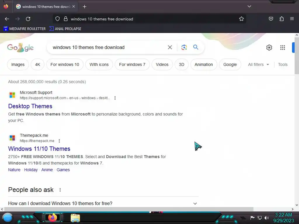Open the Action Center flag icon
Screen dimensions: 299x224
252,218
